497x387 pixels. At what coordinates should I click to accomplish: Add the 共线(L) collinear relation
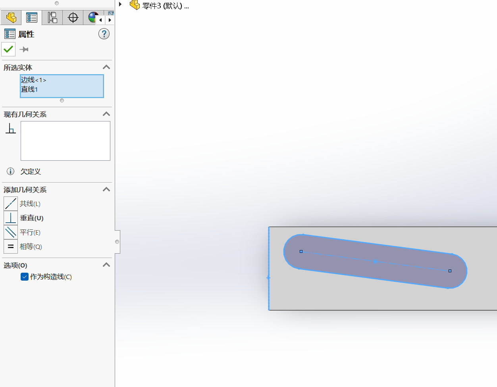pos(11,204)
